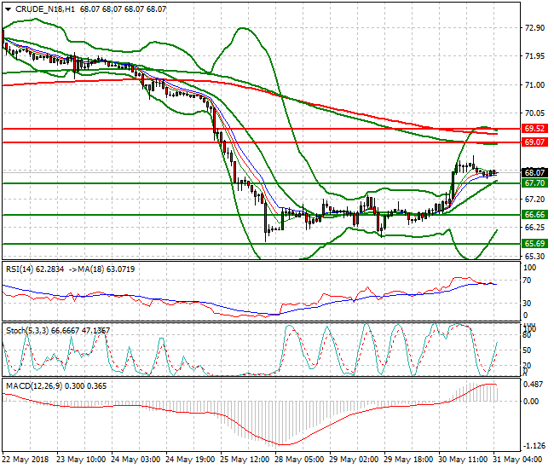
Task: Select the 25 May 12:00 time label
Action: click(x=245, y=460)
